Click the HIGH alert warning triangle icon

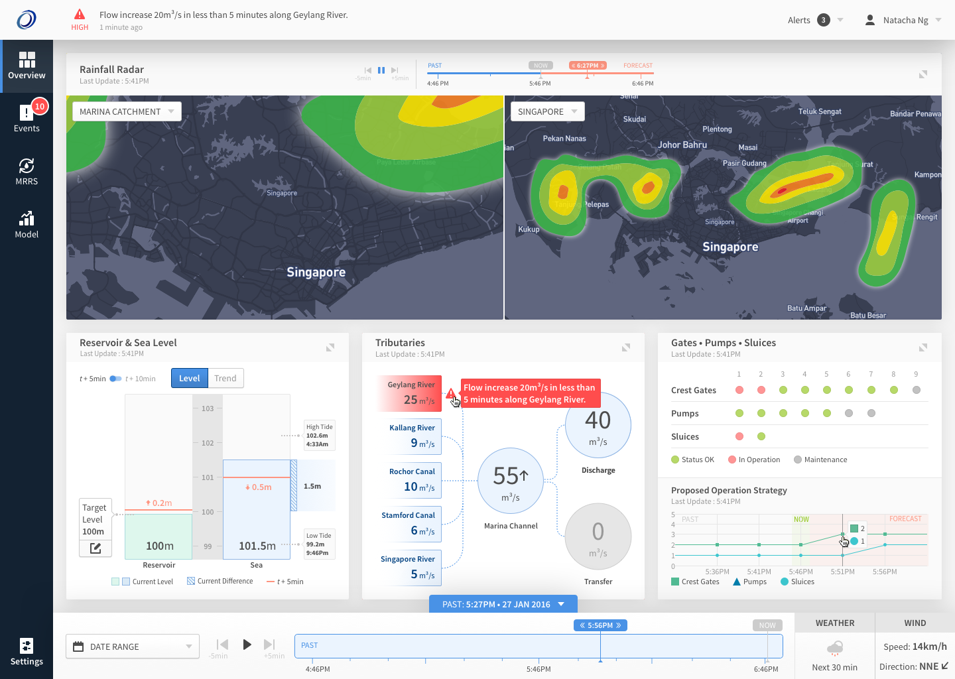pos(80,14)
